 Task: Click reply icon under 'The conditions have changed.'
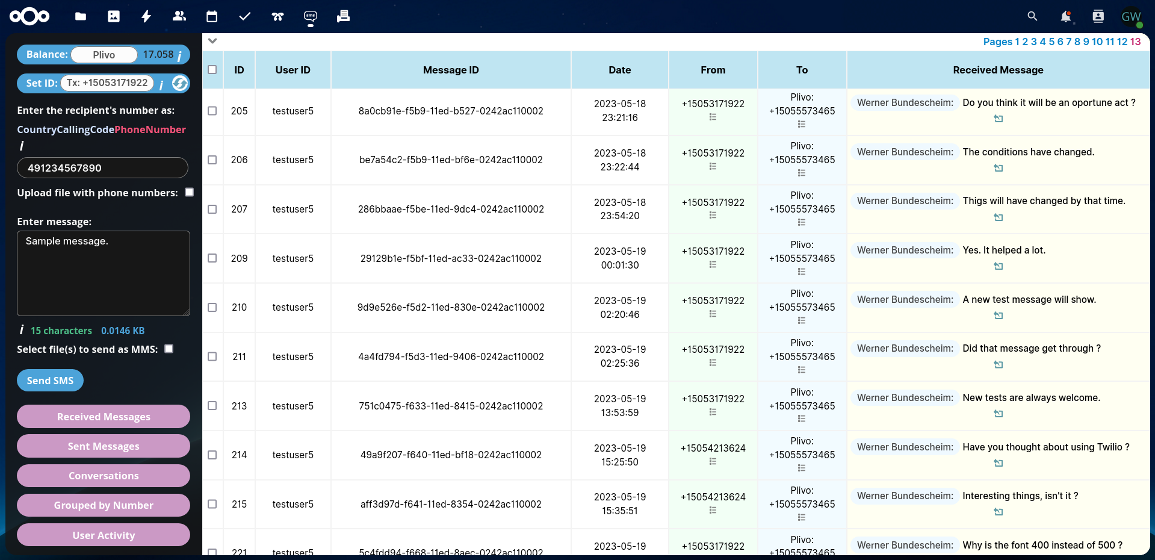(x=998, y=168)
